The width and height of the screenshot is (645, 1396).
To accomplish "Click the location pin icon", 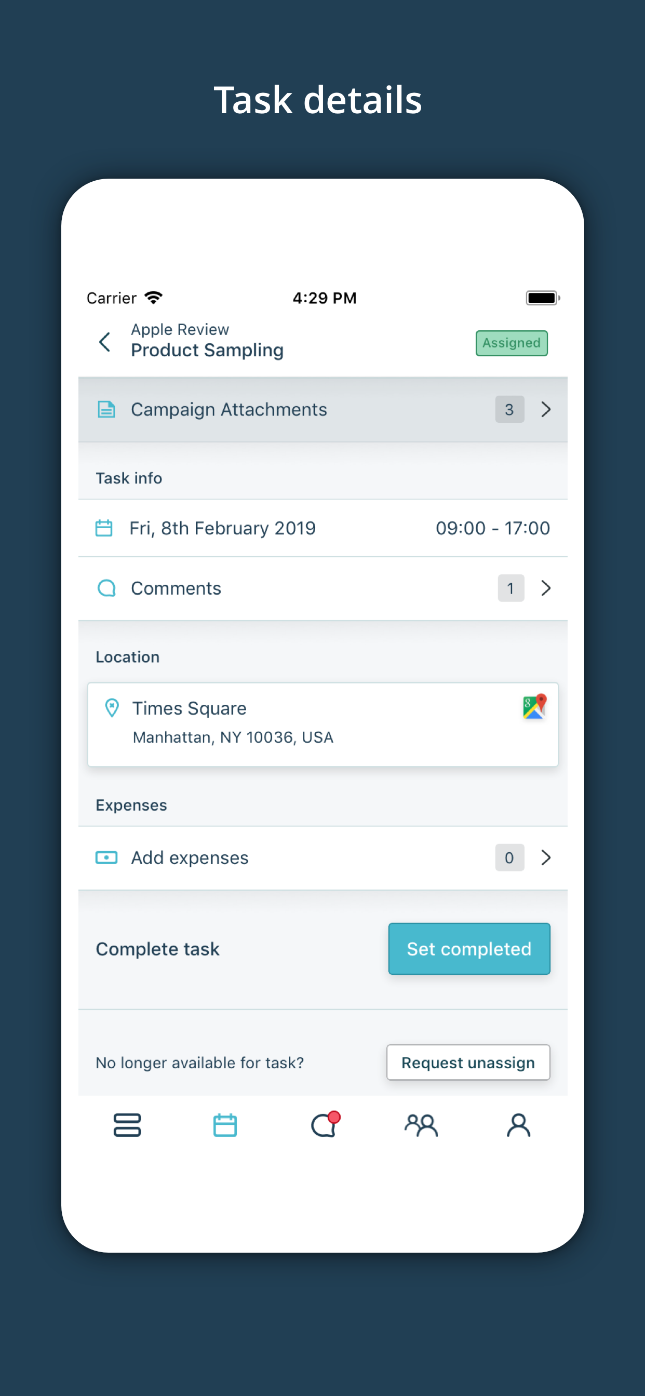I will click(x=112, y=708).
